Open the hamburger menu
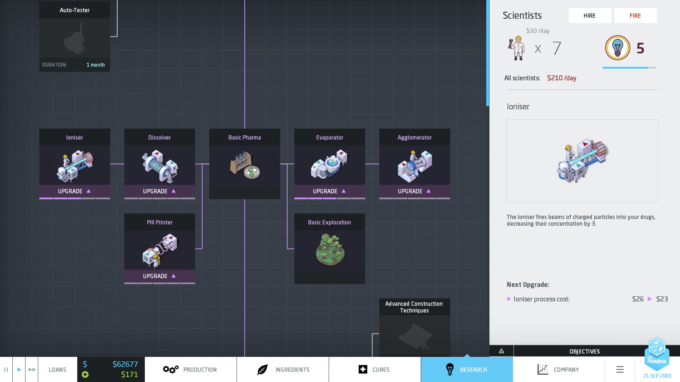 tap(620, 370)
